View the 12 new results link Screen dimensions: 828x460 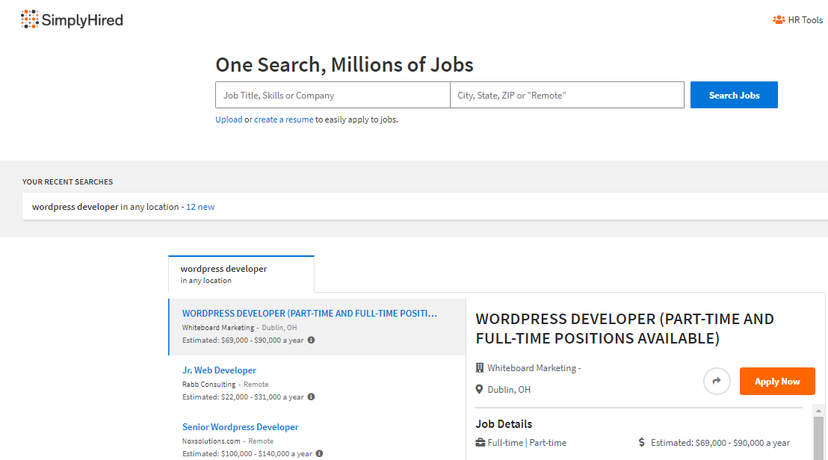(200, 206)
